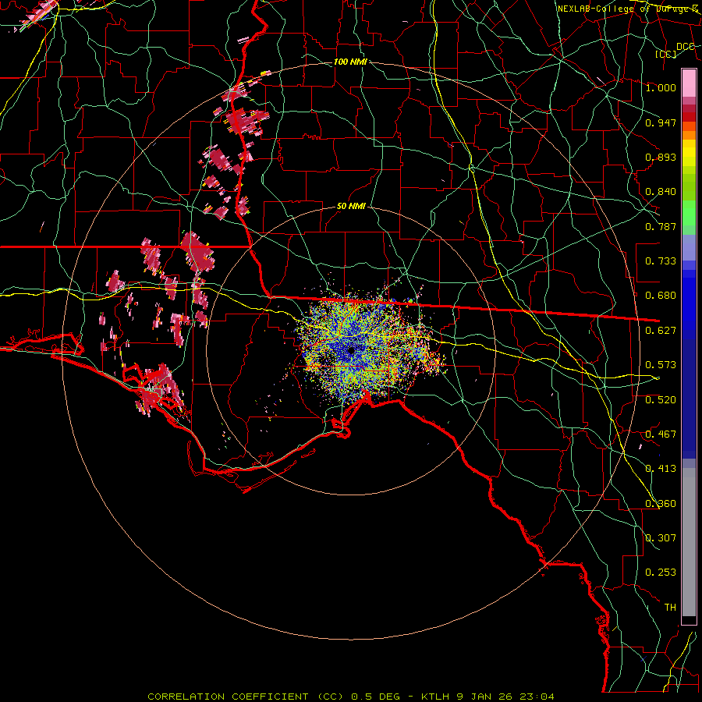Pick the bright green color bar segment
Viewport: 702px width, 702px height.
pos(689,213)
